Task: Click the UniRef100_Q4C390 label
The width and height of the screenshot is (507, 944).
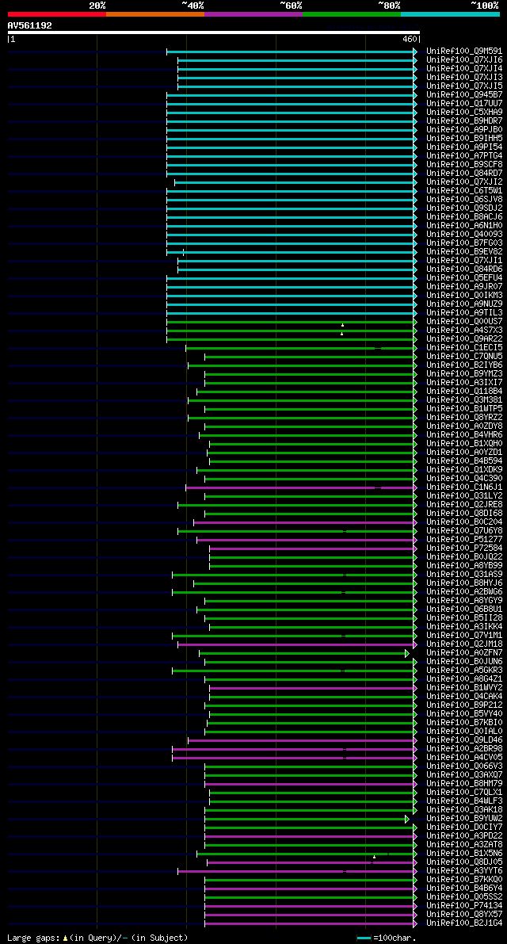Action: (x=464, y=479)
